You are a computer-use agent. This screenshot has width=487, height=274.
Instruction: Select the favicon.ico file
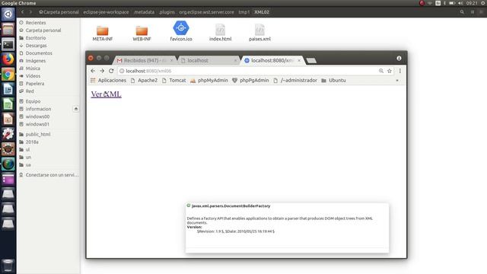(181, 31)
